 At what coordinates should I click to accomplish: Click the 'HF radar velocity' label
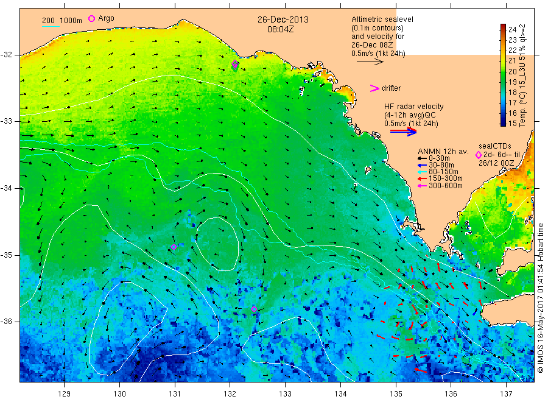[414, 107]
